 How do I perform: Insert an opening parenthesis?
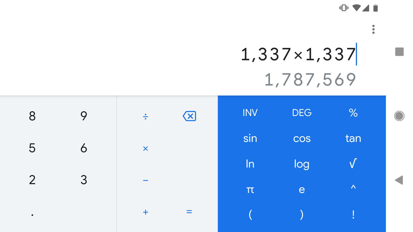[250, 214]
